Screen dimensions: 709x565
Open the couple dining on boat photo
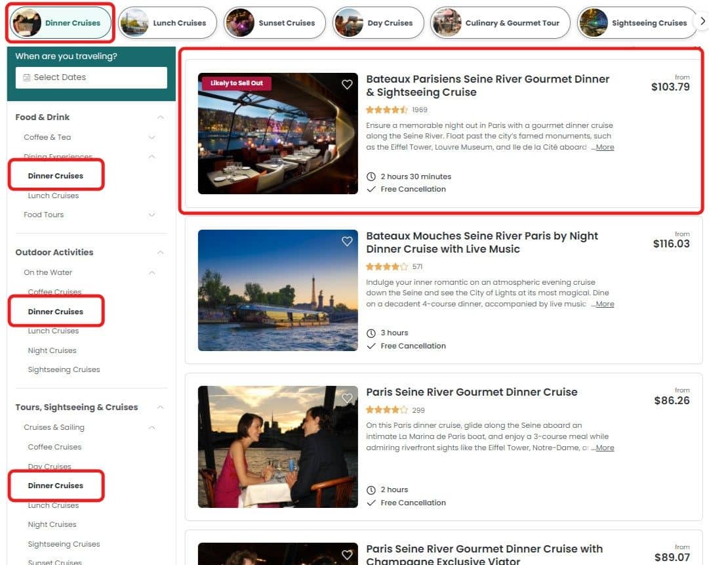click(277, 447)
